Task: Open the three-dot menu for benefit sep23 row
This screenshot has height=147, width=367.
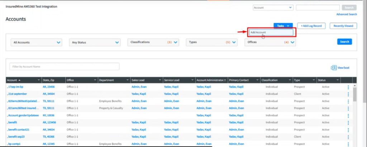Action: pyautogui.click(x=348, y=137)
